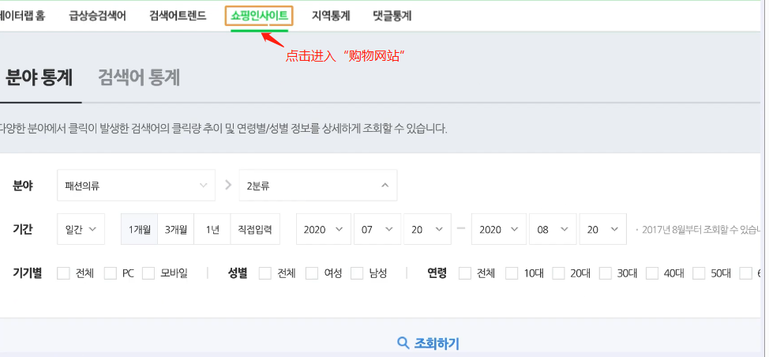The width and height of the screenshot is (769, 357).
Task: Open the 쇼핑인사이트 tab
Action: 259,16
